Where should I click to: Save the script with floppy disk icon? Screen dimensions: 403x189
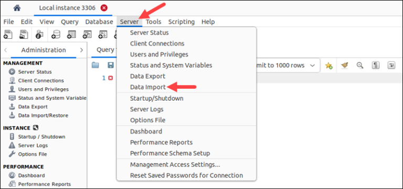(x=111, y=65)
